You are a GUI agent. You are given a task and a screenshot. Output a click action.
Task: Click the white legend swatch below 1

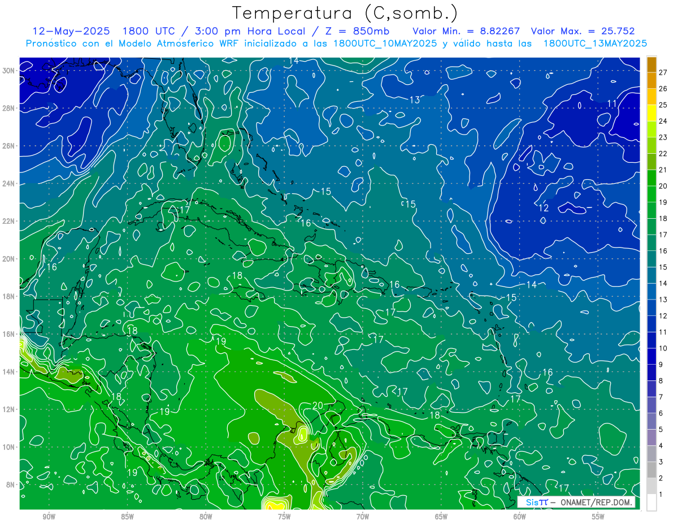[x=651, y=503]
